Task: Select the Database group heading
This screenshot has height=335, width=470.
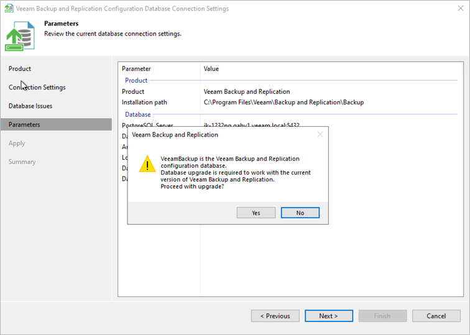Action: (x=138, y=114)
